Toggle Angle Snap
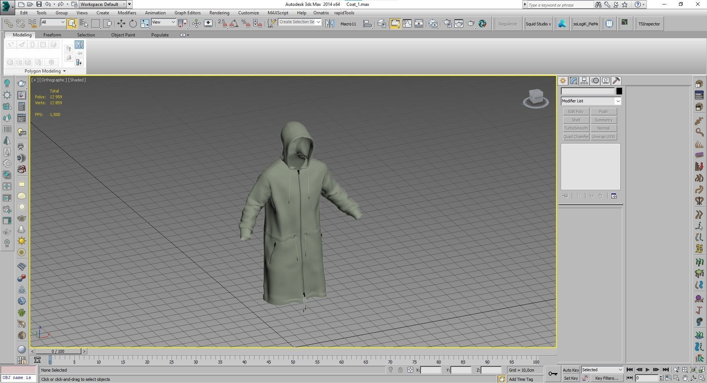Screen dimensions: 707x383 tap(234, 24)
